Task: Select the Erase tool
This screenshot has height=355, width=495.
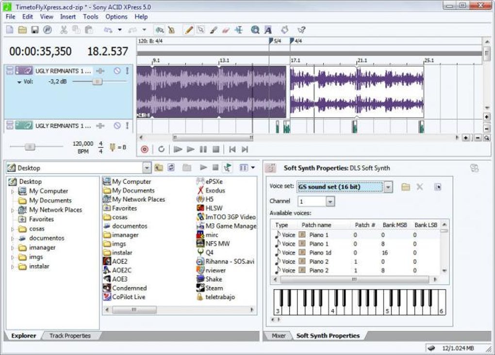Action: coord(226,30)
